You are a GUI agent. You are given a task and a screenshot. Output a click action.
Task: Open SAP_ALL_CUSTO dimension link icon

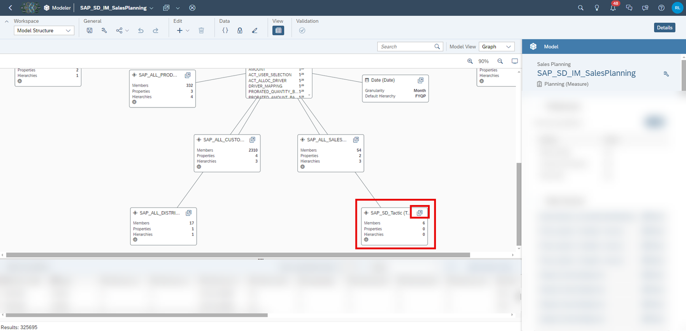point(252,140)
